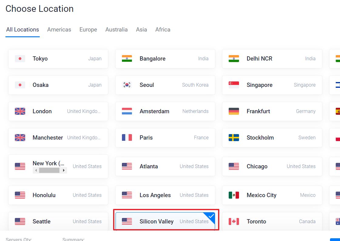
Task: Select the Singapore location card
Action: 272,85
